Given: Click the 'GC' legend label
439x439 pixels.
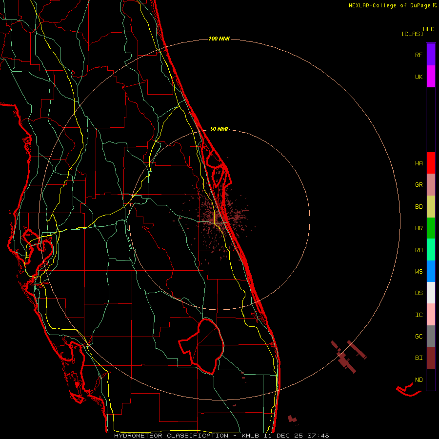Looking at the screenshot, I should [419, 337].
